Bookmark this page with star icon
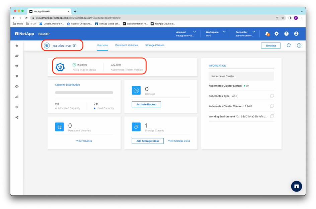The height and width of the screenshot is (209, 316). tap(283, 18)
